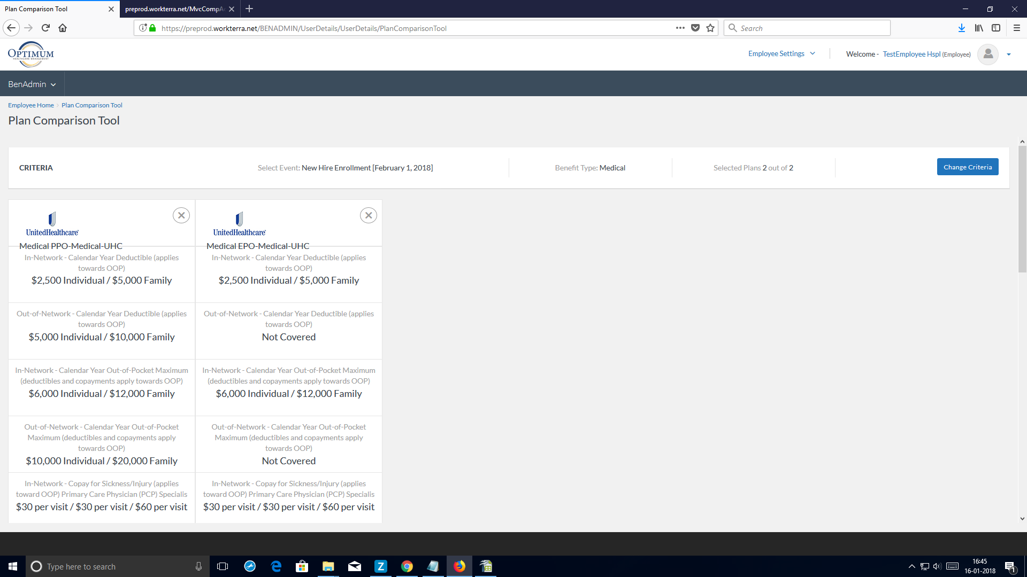This screenshot has width=1027, height=577.
Task: Open the Firefox hamburger menu
Action: [1016, 28]
